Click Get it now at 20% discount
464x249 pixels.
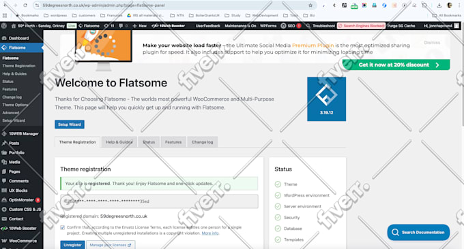click(x=396, y=65)
